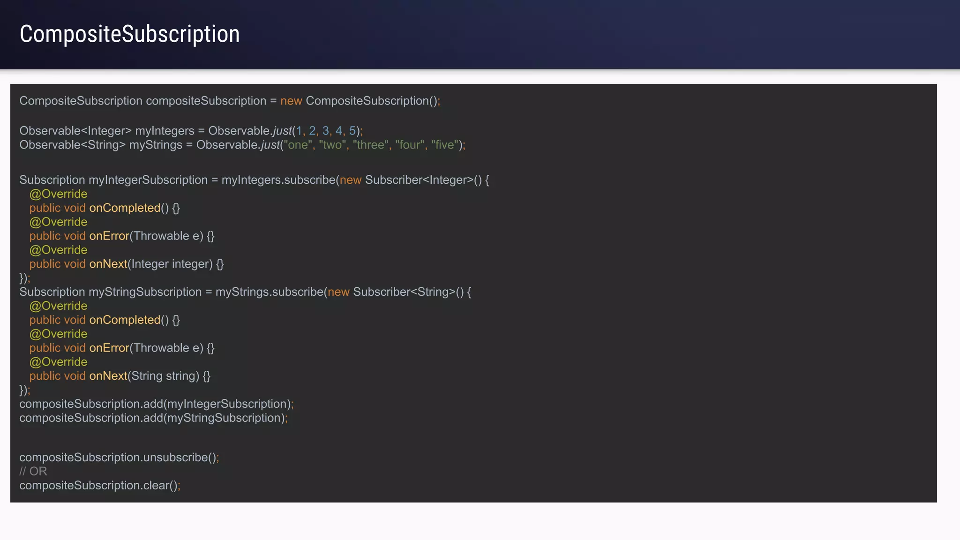
Task: Click 'compositeSubscription.add(myIntegerSubscription);' line
Action: tap(157, 404)
